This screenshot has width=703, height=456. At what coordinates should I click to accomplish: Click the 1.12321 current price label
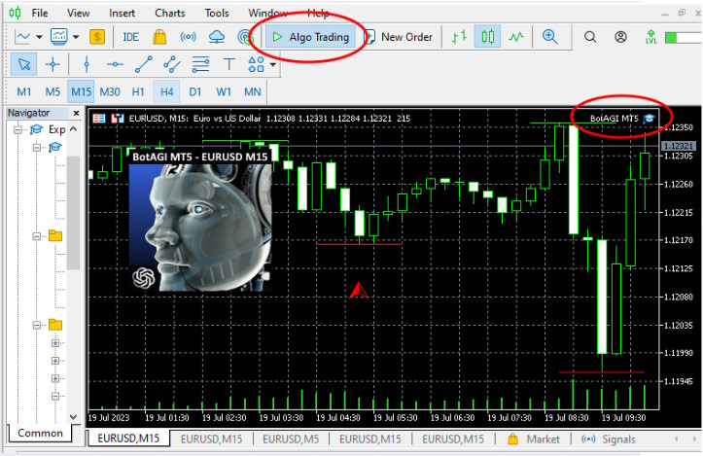679,146
